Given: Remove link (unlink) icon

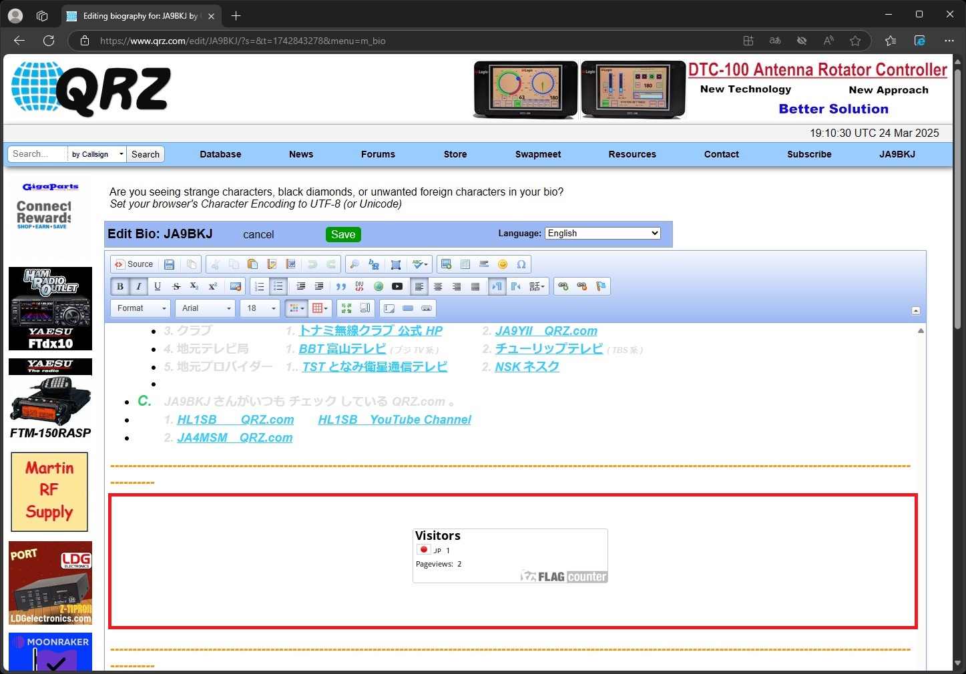Looking at the screenshot, I should click(x=582, y=286).
